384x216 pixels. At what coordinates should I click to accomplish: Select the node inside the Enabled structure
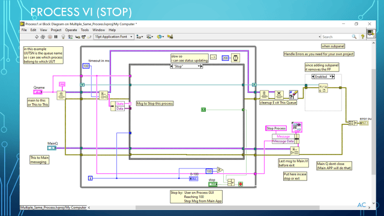point(323,88)
